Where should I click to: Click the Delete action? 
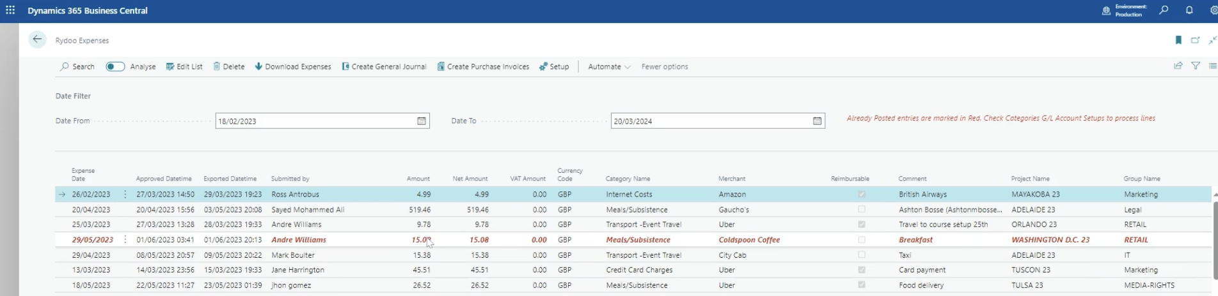[x=228, y=66]
